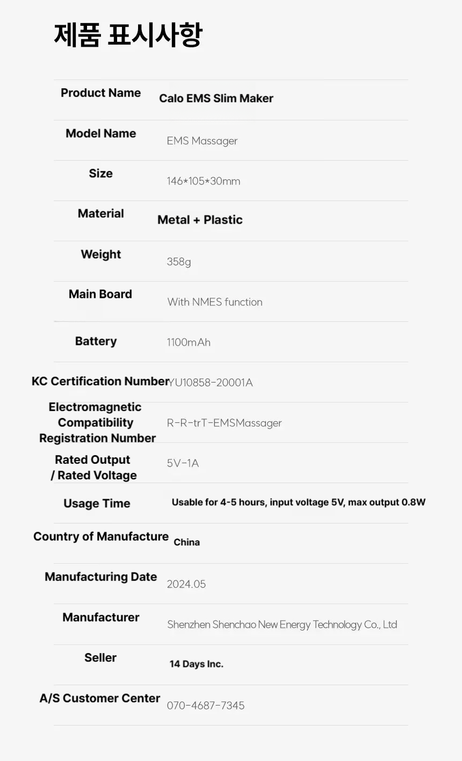Screen dimensions: 462x761
Task: Select the Product Name label
Action: pos(100,93)
